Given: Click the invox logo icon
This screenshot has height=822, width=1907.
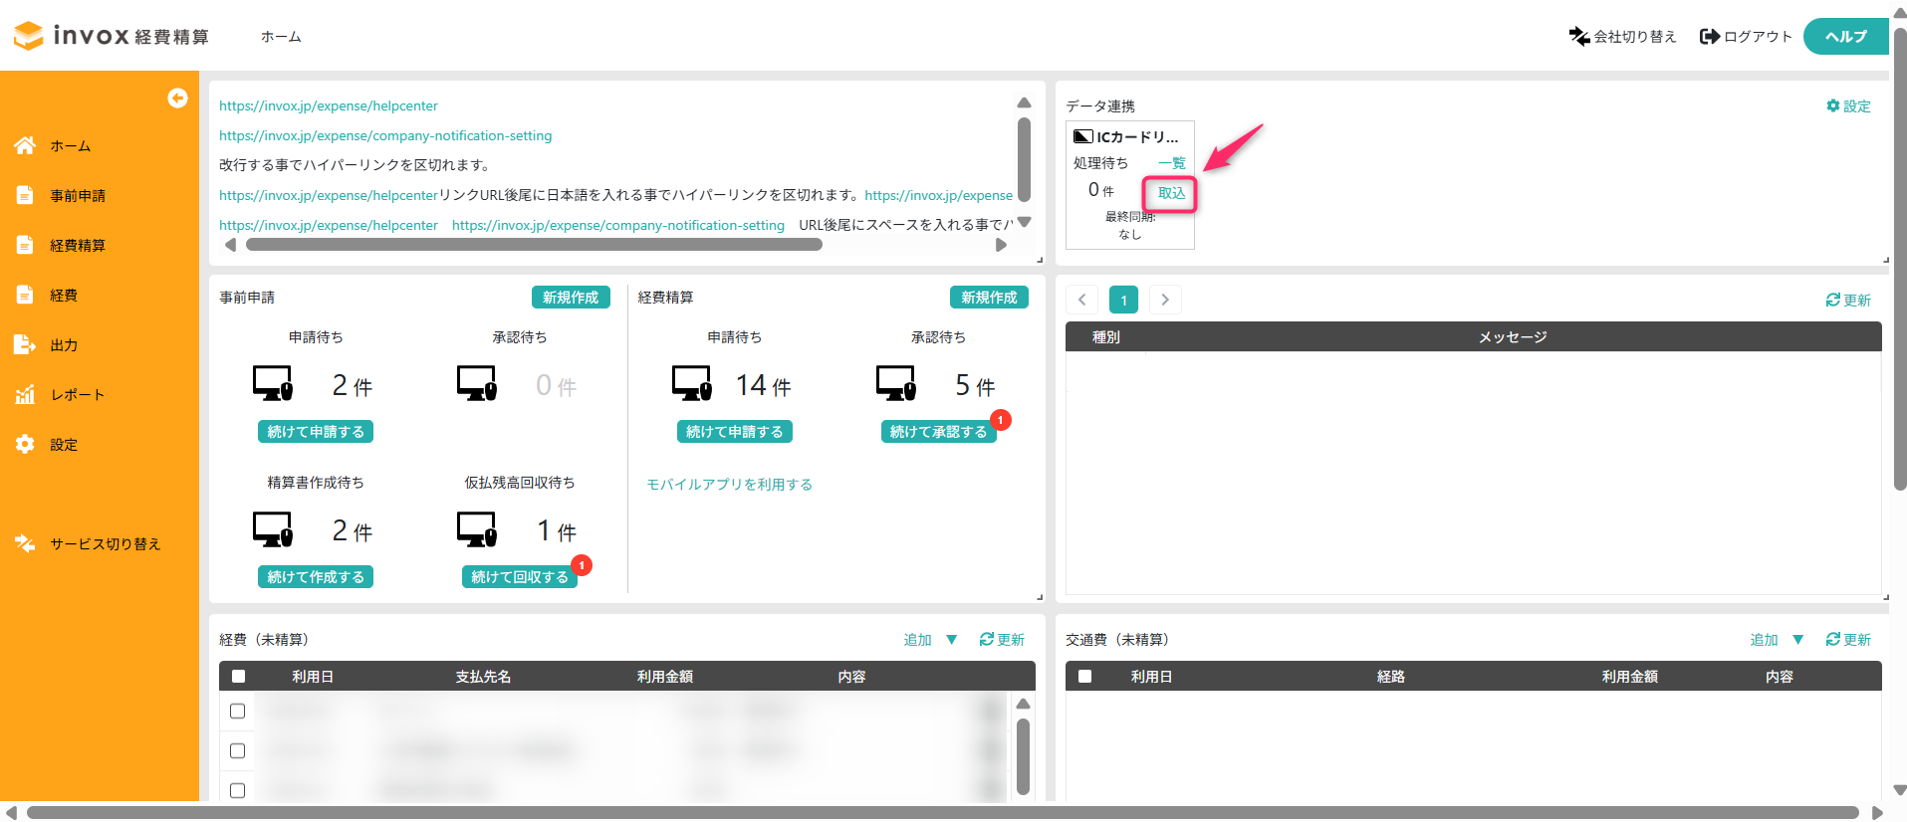Looking at the screenshot, I should pyautogui.click(x=29, y=36).
